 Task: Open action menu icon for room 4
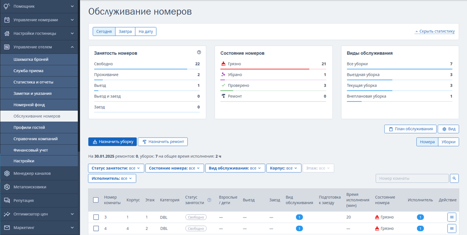click(x=451, y=229)
